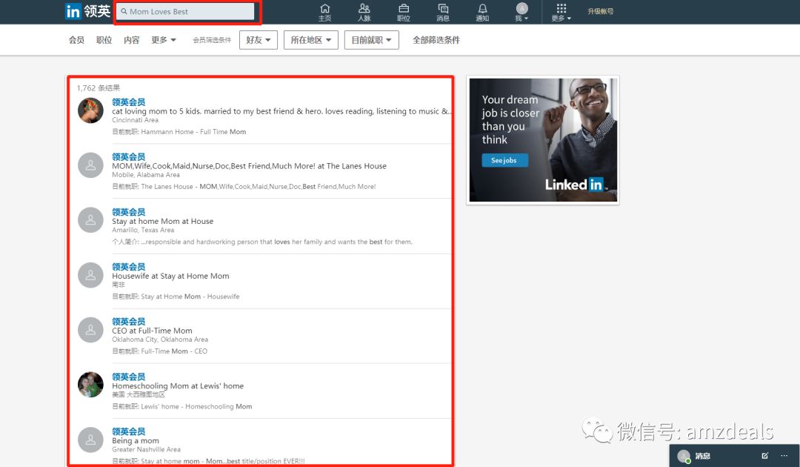Go to 主页 home icon
800x467 pixels.
(x=324, y=12)
